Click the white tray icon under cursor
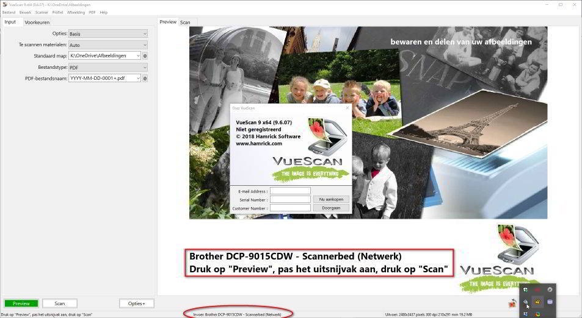The width and height of the screenshot is (582, 318). [x=526, y=302]
